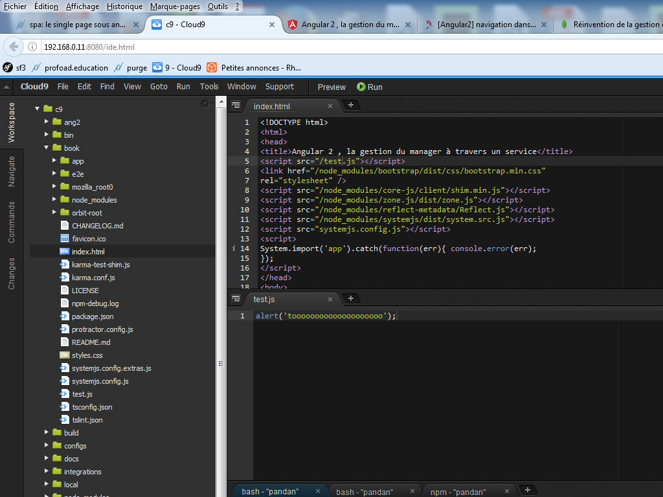The height and width of the screenshot is (497, 663).
Task: Expand the ang2 folder
Action: pos(47,122)
